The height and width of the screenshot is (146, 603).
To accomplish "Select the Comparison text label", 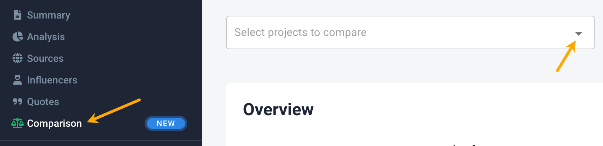I will (54, 123).
